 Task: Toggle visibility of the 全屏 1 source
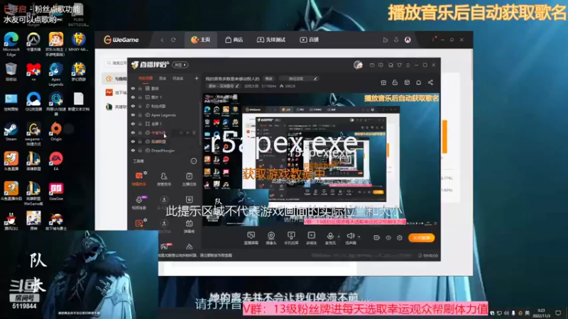point(133,123)
